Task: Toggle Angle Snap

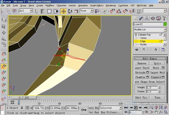Action: tap(119, 11)
